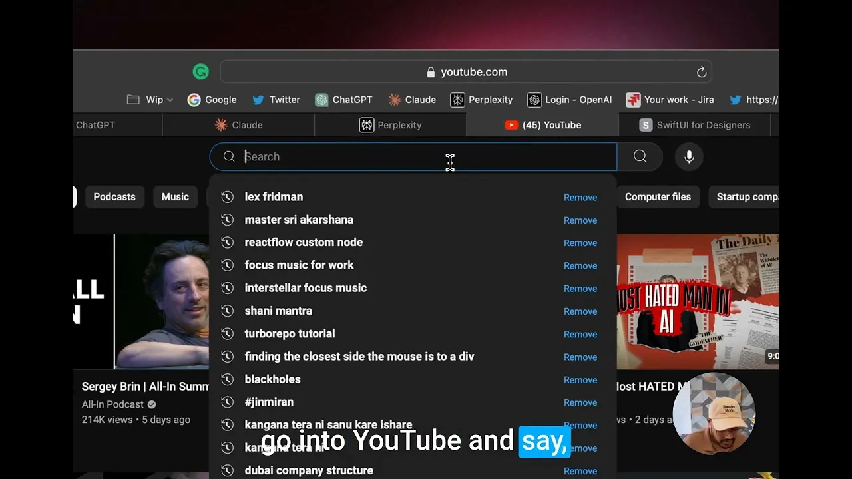Image resolution: width=852 pixels, height=479 pixels.
Task: Open the All-In Podcast channel link
Action: 112,404
